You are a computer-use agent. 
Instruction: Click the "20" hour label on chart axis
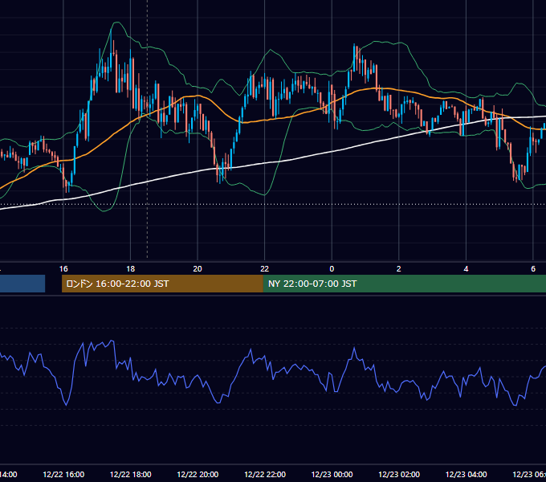pyautogui.click(x=198, y=268)
